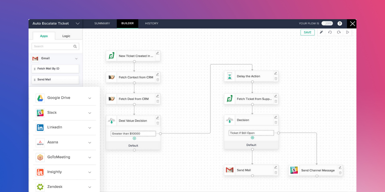Image resolution: width=385 pixels, height=192 pixels.
Task: Toggle the flow ON/OFF switch
Action: coord(327,23)
